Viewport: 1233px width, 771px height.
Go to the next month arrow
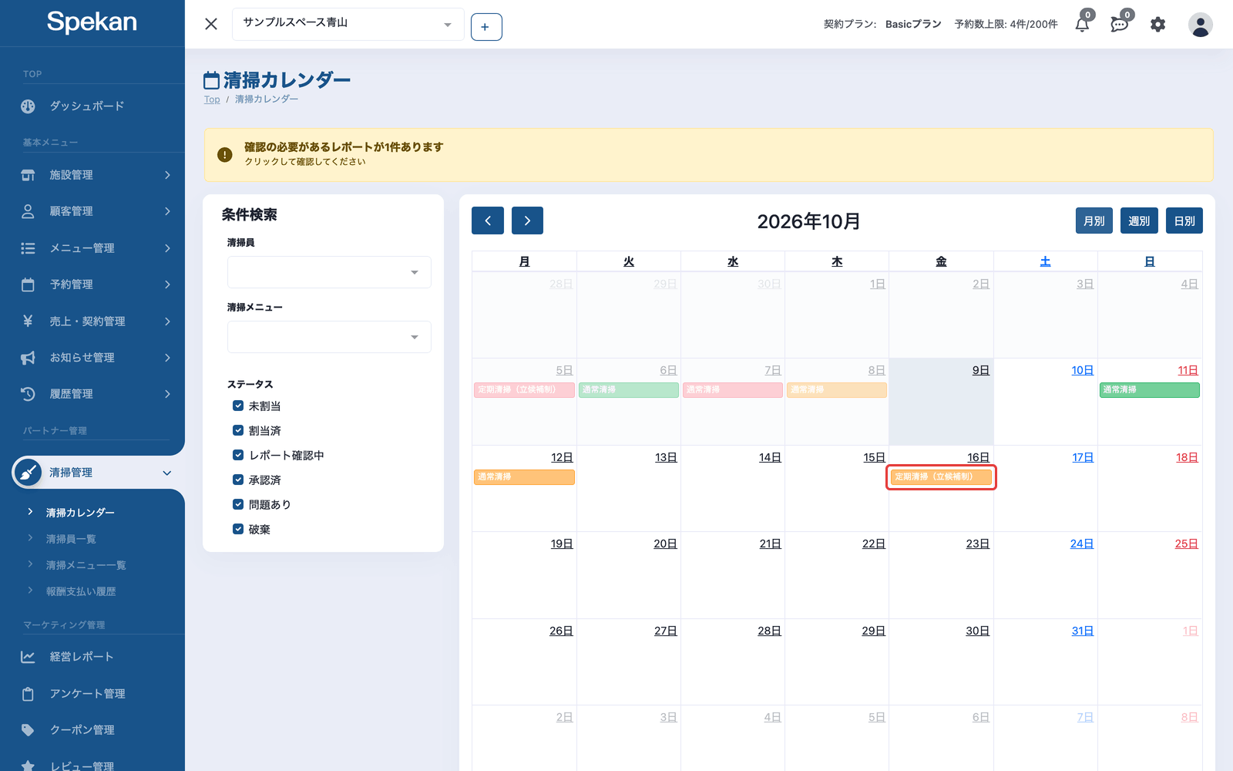click(x=527, y=221)
